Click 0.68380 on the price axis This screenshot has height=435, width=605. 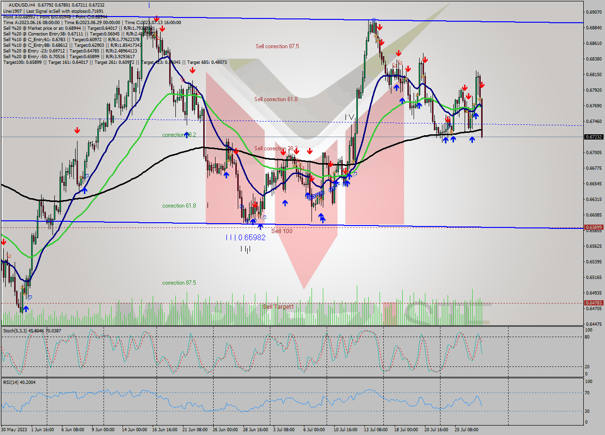click(594, 59)
